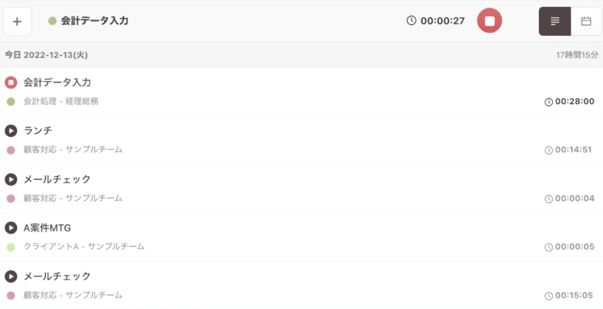
Task: Start timer for ランチ entry
Action: pyautogui.click(x=11, y=131)
